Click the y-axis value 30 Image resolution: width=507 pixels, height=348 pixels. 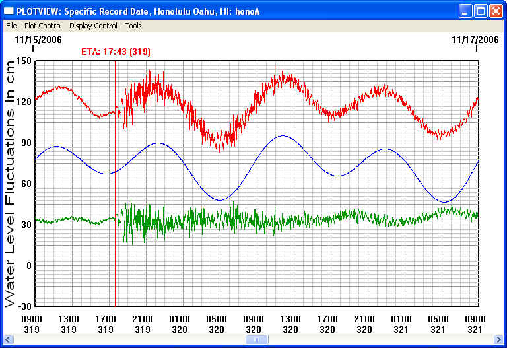(26, 225)
